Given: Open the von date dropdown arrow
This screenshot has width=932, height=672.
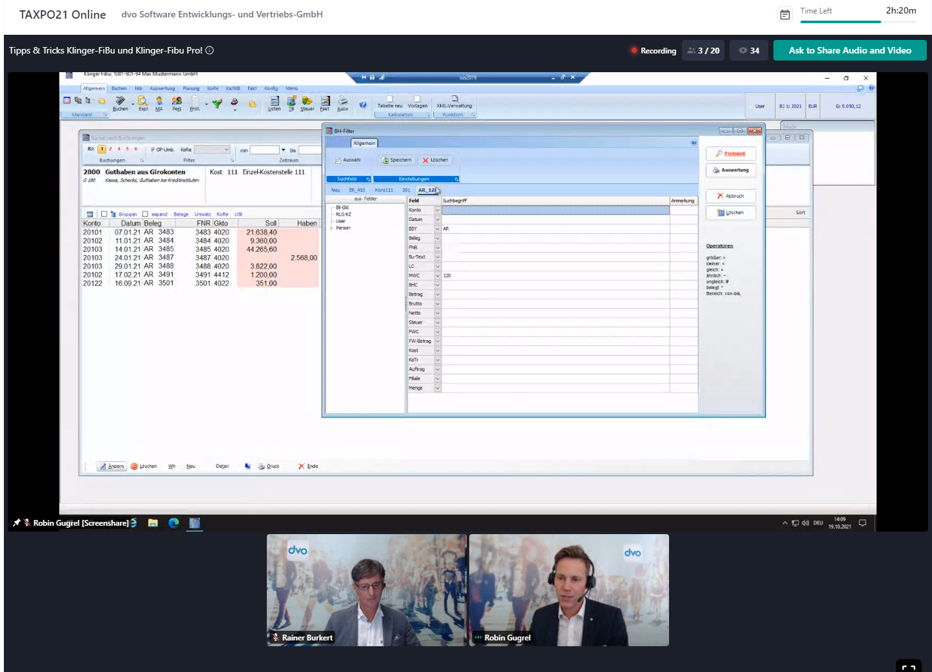Looking at the screenshot, I should click(x=283, y=150).
